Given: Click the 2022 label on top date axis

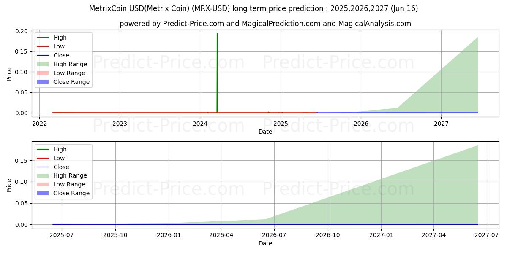Looking at the screenshot, I should click(39, 124).
